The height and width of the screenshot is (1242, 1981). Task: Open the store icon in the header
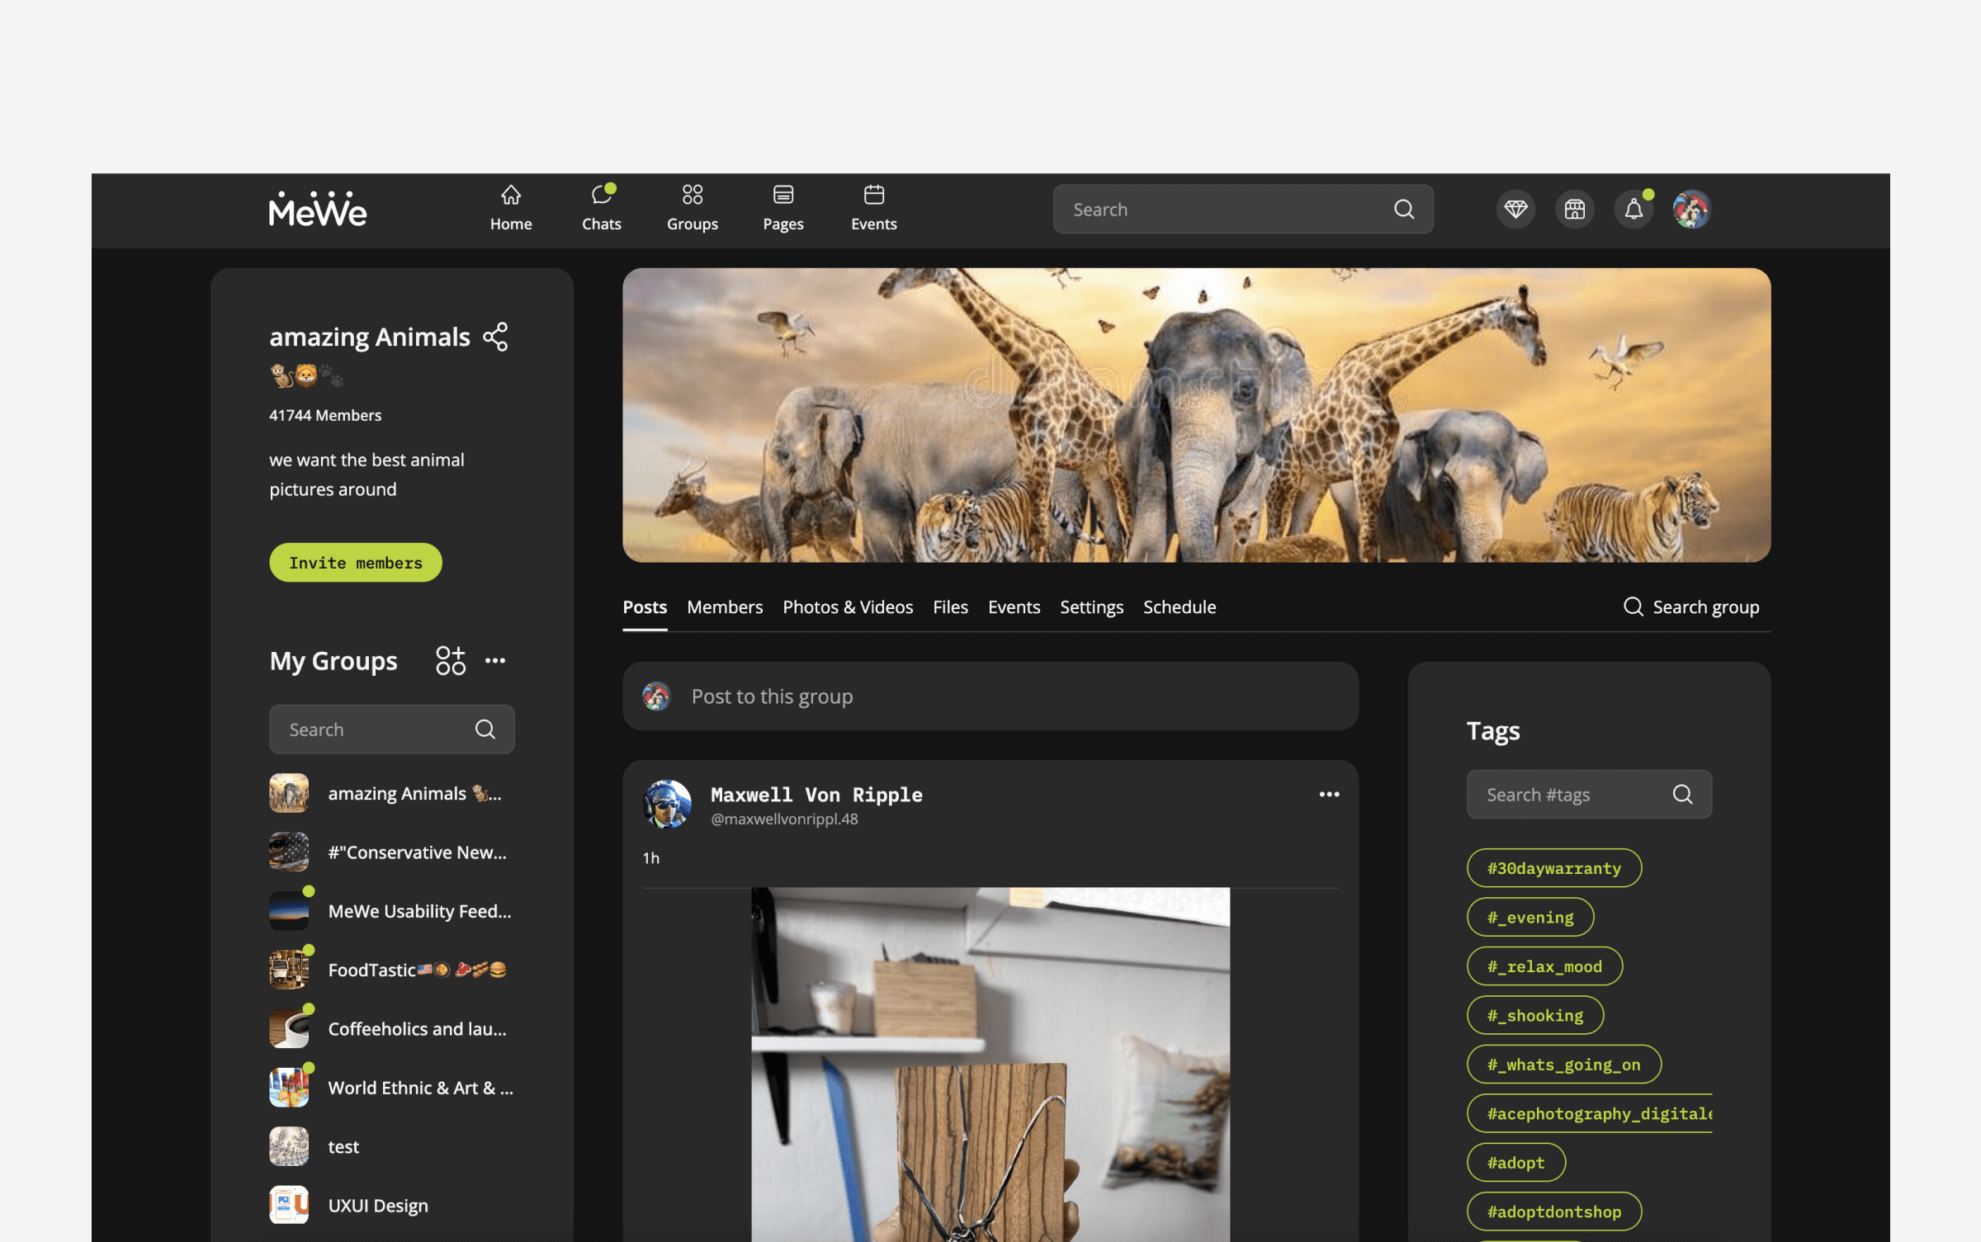pyautogui.click(x=1574, y=210)
